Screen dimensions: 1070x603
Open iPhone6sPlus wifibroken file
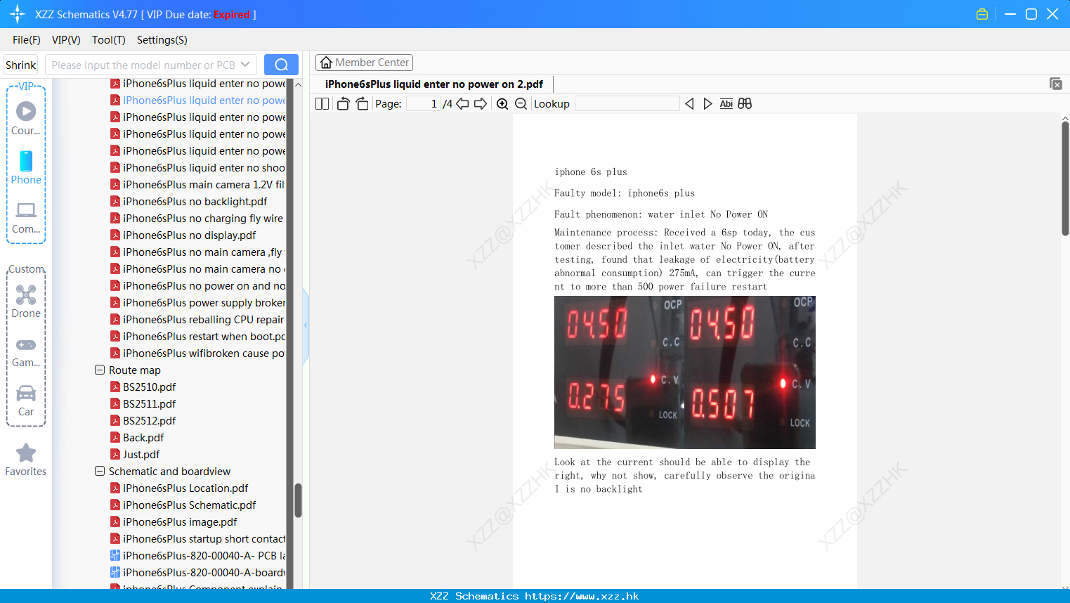[x=199, y=354]
